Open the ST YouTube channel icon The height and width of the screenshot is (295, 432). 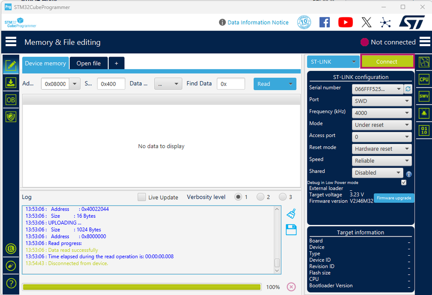tap(345, 22)
